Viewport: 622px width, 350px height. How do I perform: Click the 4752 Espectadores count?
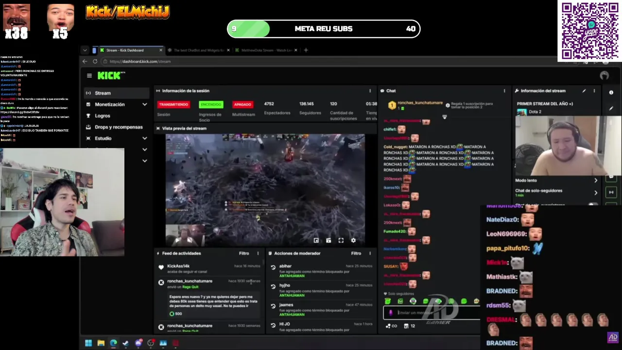(269, 104)
